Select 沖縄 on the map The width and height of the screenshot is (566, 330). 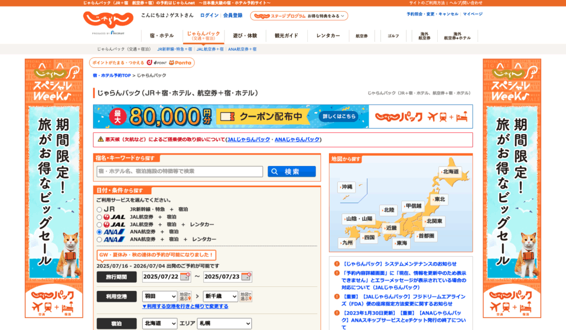tap(346, 187)
